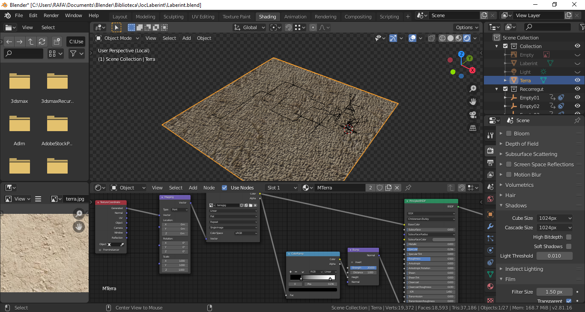Screen dimensions: 585x312
Task: Adjust the Roughness slider in Principled BSDF
Action: (x=431, y=259)
